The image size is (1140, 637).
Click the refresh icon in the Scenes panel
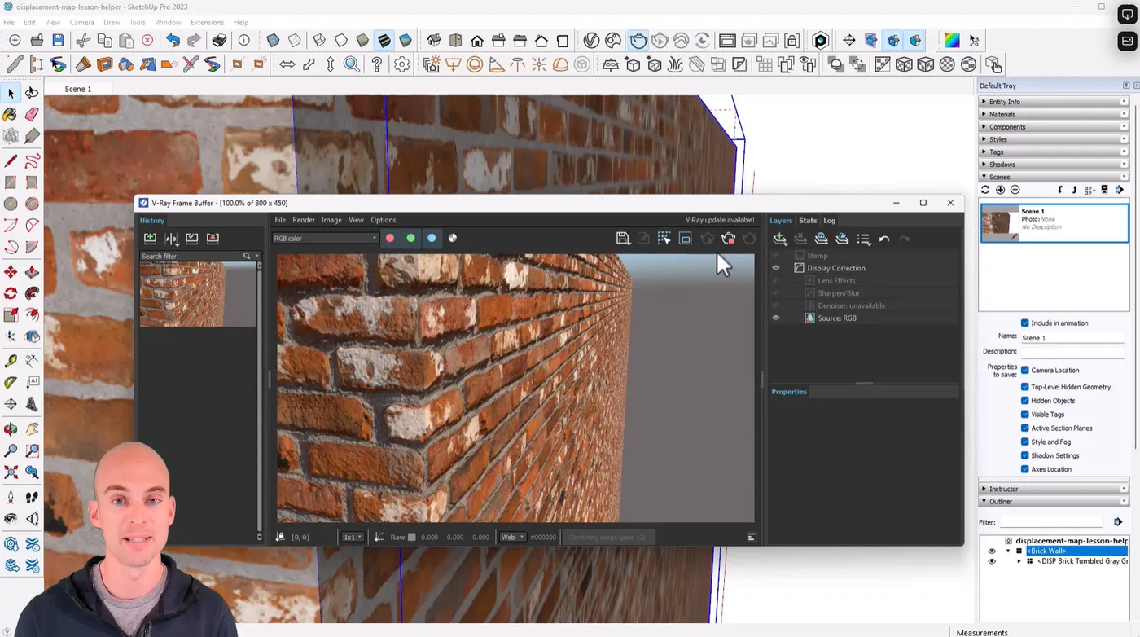coord(984,189)
